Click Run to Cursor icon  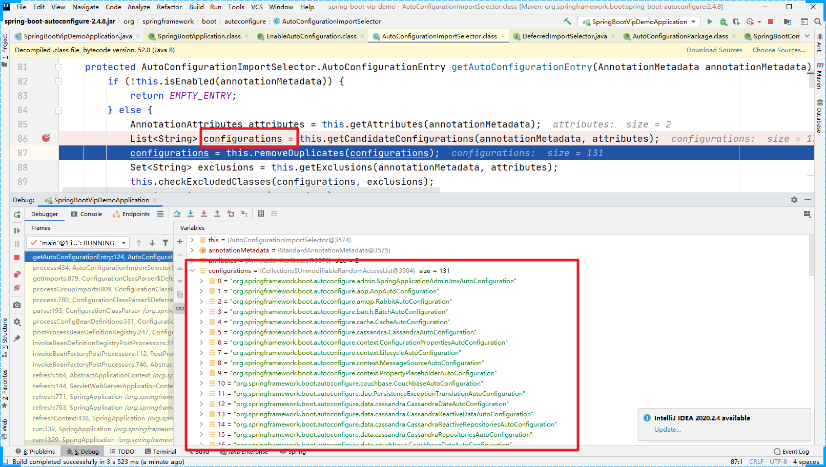244,214
